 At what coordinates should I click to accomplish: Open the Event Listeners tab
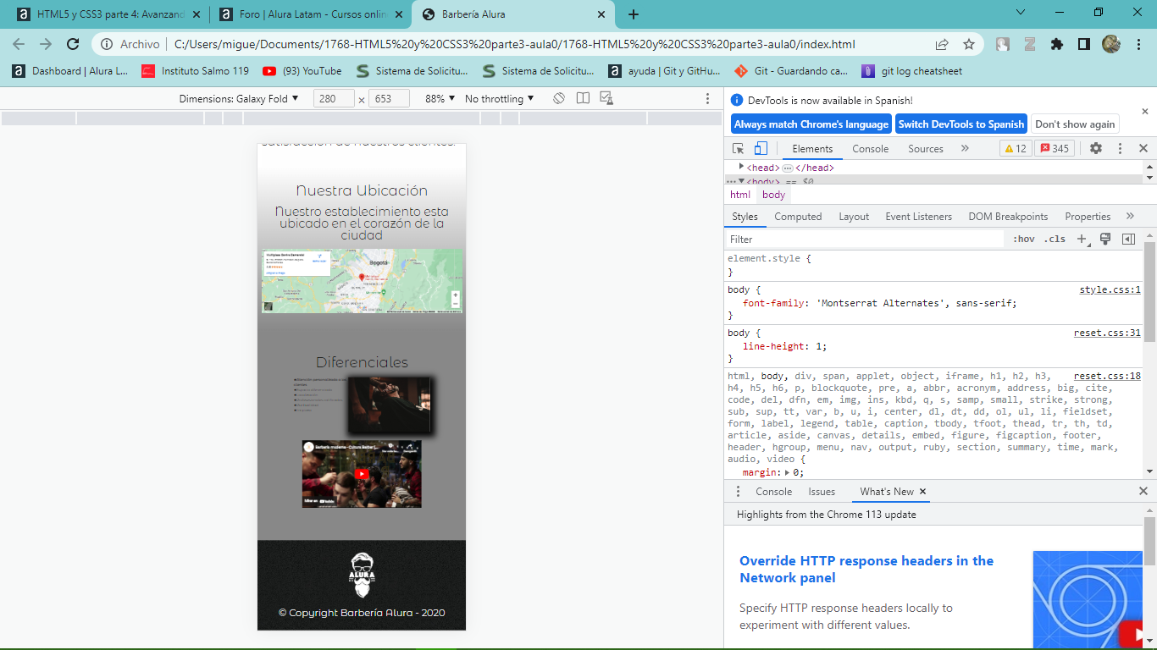point(918,217)
